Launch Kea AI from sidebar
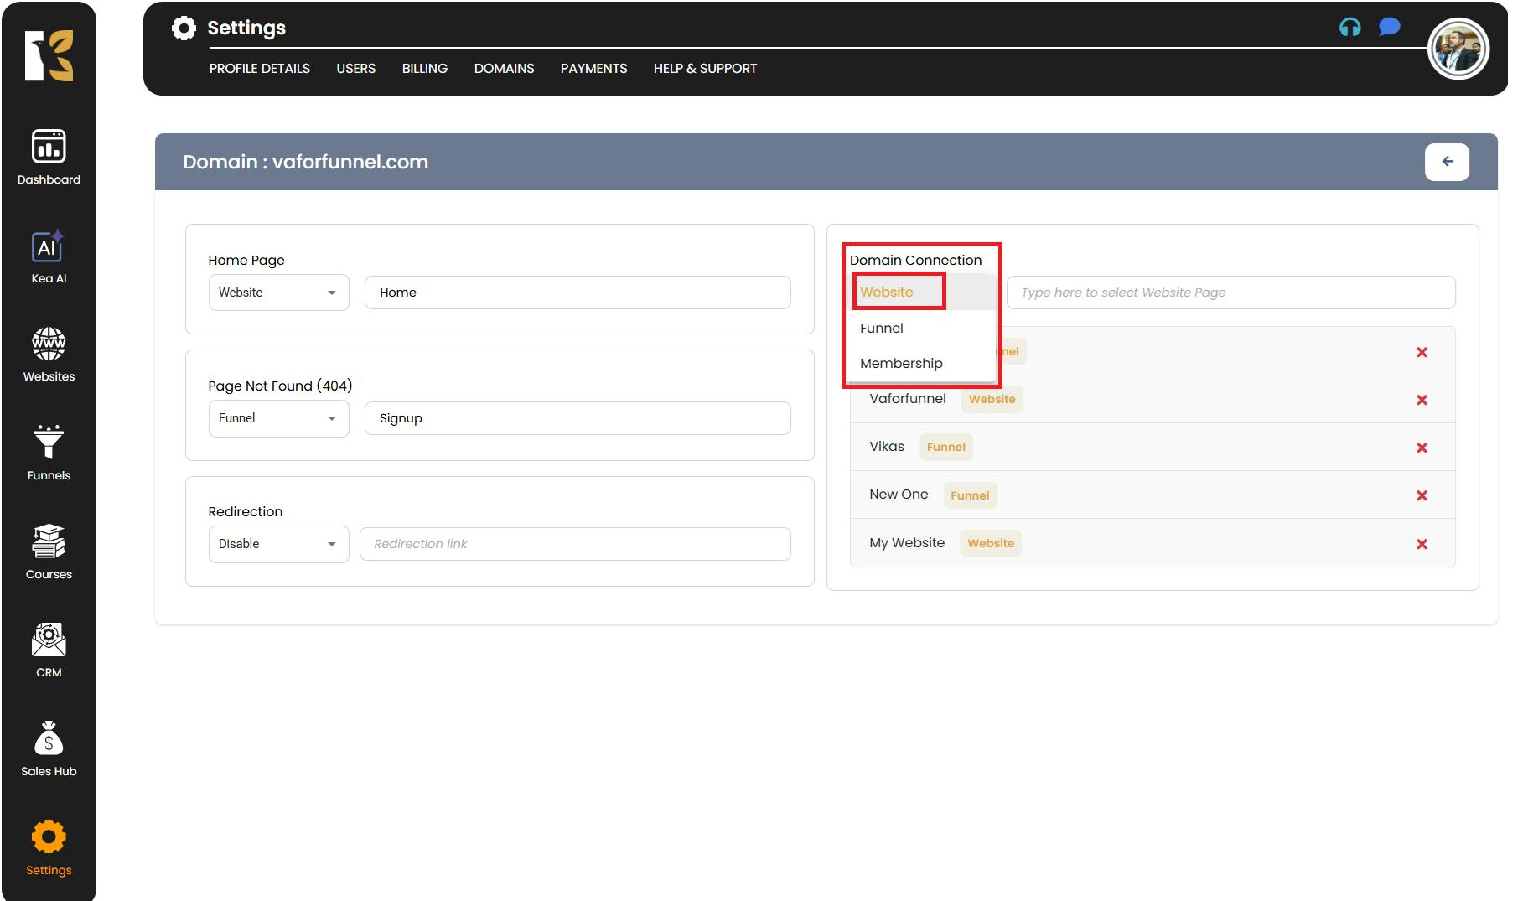 [49, 256]
